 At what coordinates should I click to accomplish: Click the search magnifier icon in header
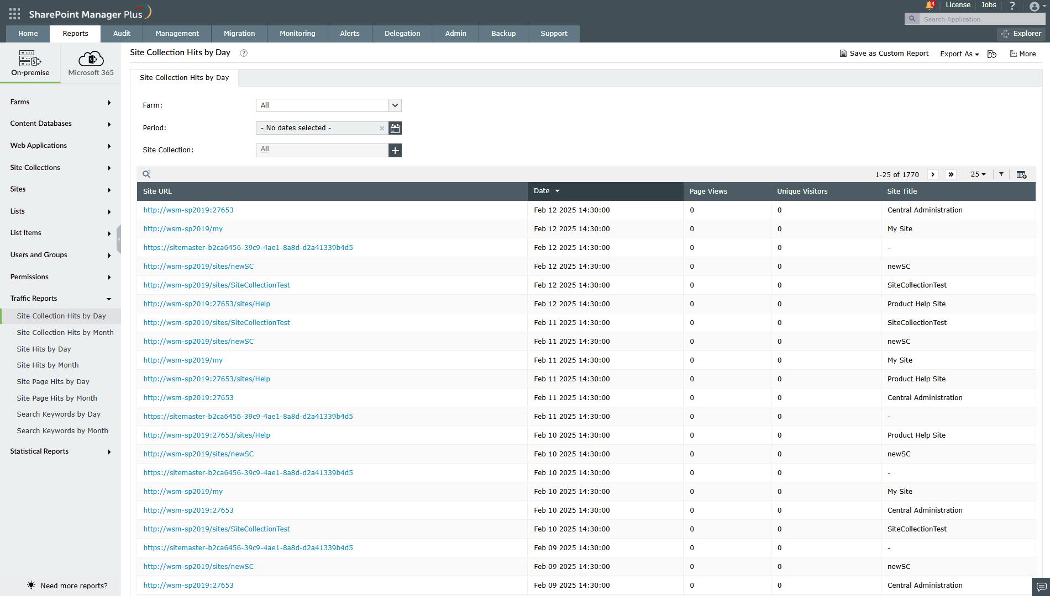point(912,19)
